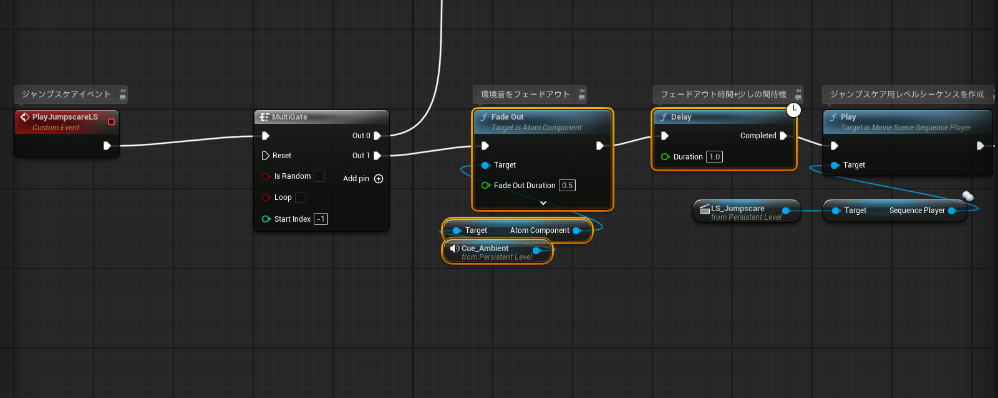This screenshot has width=998, height=398.
Task: Click the Fade Out Duration value field
Action: point(567,186)
